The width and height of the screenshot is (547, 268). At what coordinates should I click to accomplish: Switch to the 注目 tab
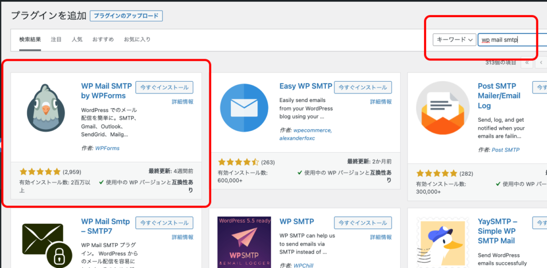click(56, 40)
